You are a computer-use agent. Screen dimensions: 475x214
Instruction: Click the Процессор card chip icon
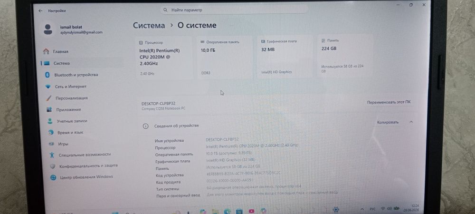(141, 43)
